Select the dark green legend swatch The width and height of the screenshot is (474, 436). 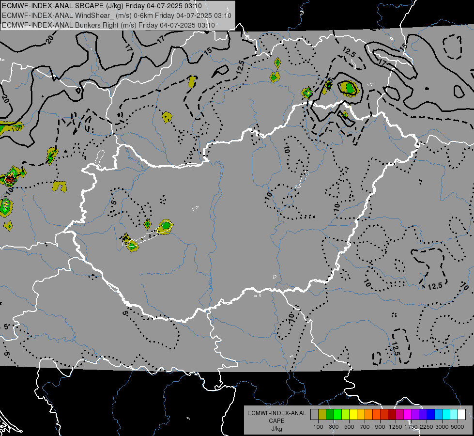330,415
